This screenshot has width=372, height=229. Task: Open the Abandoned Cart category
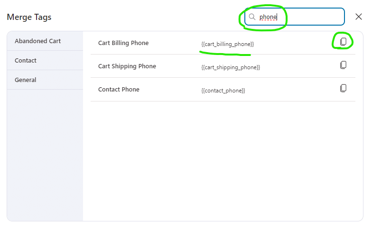click(x=38, y=41)
